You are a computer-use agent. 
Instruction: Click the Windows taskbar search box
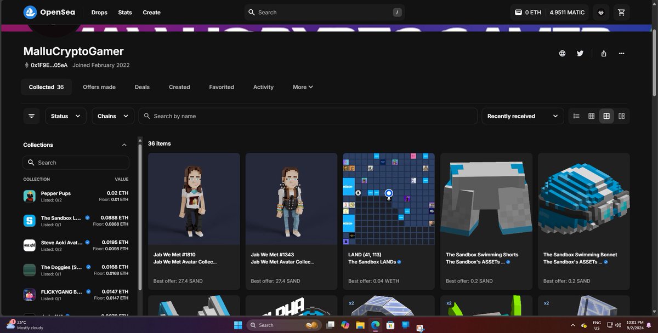283,325
